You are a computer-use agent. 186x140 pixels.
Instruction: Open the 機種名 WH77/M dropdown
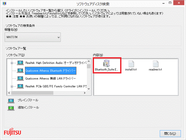pos(32,37)
